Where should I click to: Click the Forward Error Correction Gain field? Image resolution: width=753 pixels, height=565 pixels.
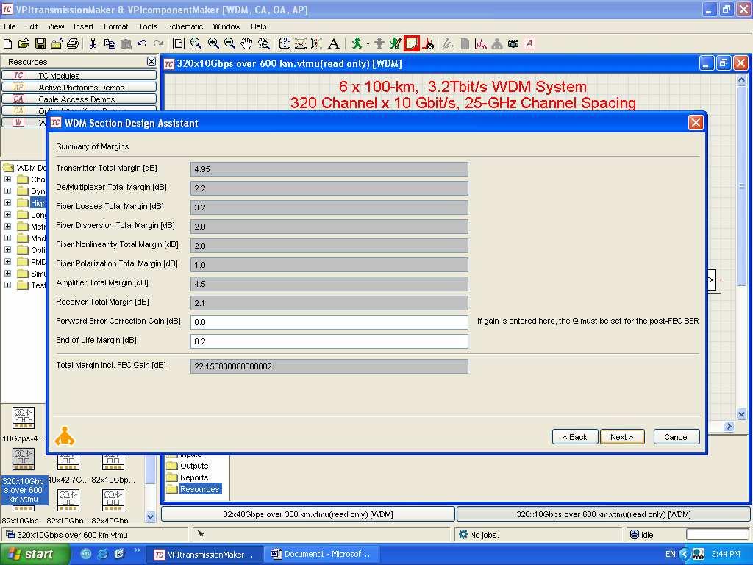click(x=329, y=322)
